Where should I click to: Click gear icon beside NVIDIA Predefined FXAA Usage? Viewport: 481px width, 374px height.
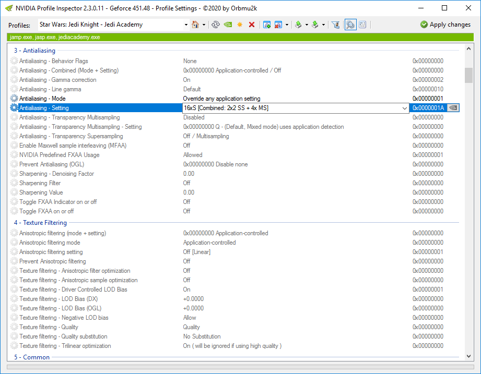click(14, 155)
